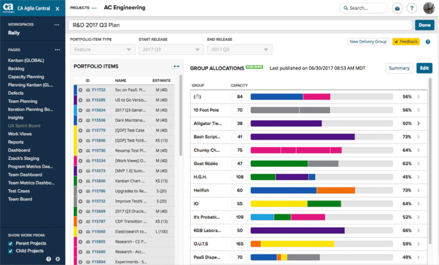439x265 pixels.
Task: Open sidebar settings gear at bottom left
Action: coord(57,259)
